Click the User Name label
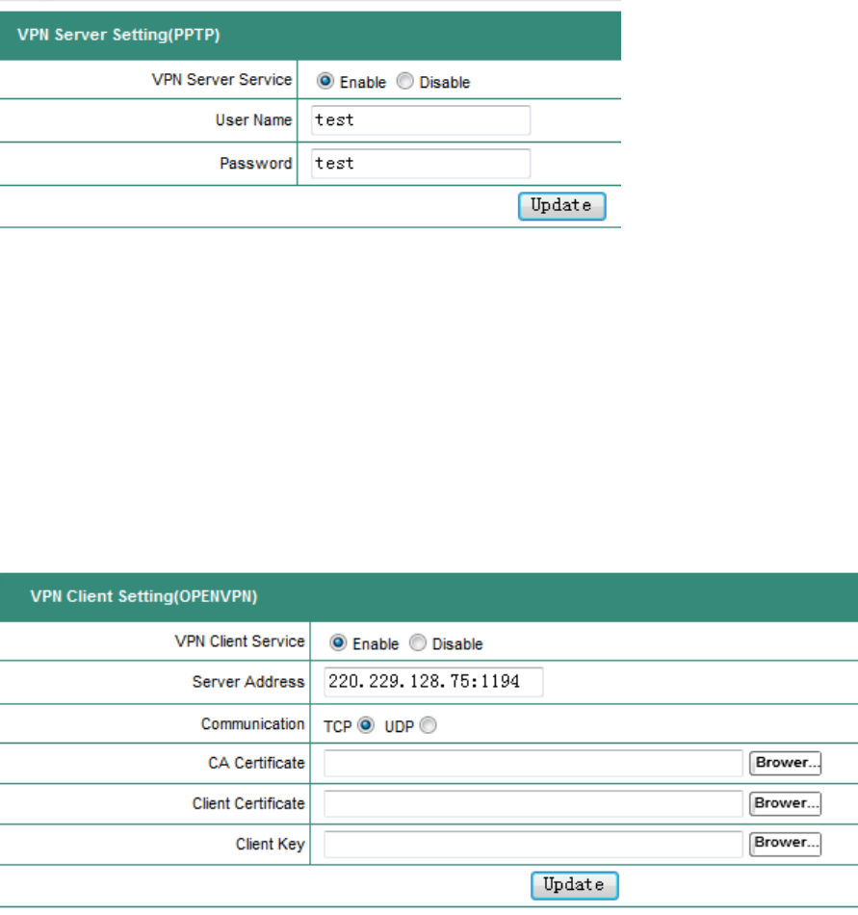Screen dimensions: 858x915 point(253,120)
